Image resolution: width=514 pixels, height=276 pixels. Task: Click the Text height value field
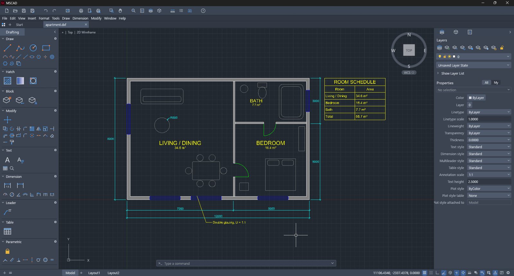(489, 182)
